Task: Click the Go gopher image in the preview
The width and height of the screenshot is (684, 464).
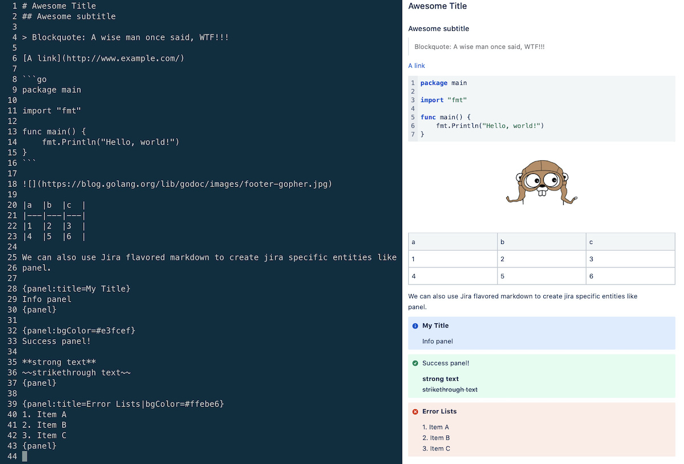Action: point(541,182)
